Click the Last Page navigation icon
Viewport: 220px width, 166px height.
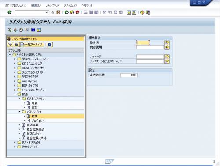121,12
